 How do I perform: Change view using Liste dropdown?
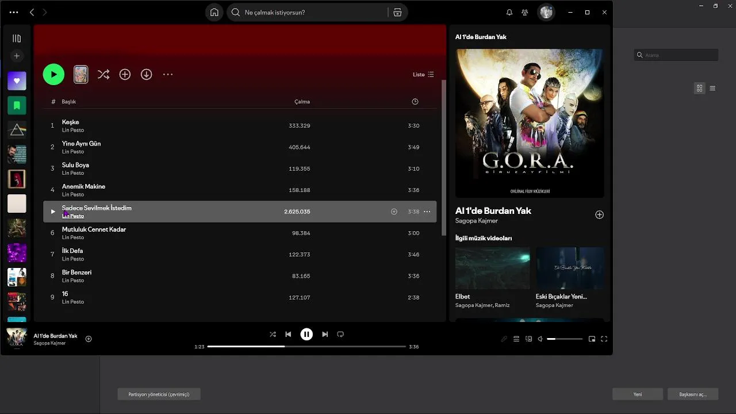point(423,74)
